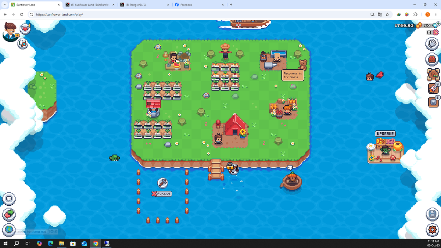Click the gem counter showing 40
This screenshot has width=441, height=248.
427,26
